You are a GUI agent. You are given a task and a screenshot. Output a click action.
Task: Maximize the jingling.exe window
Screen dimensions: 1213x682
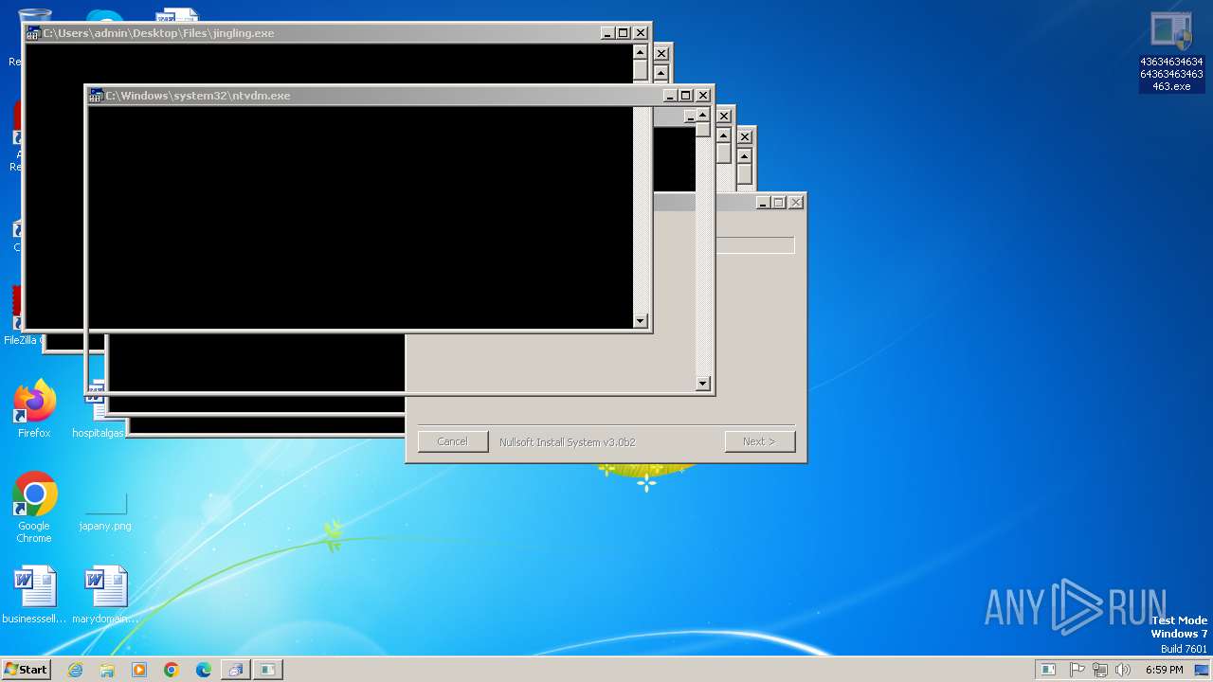[x=623, y=33]
